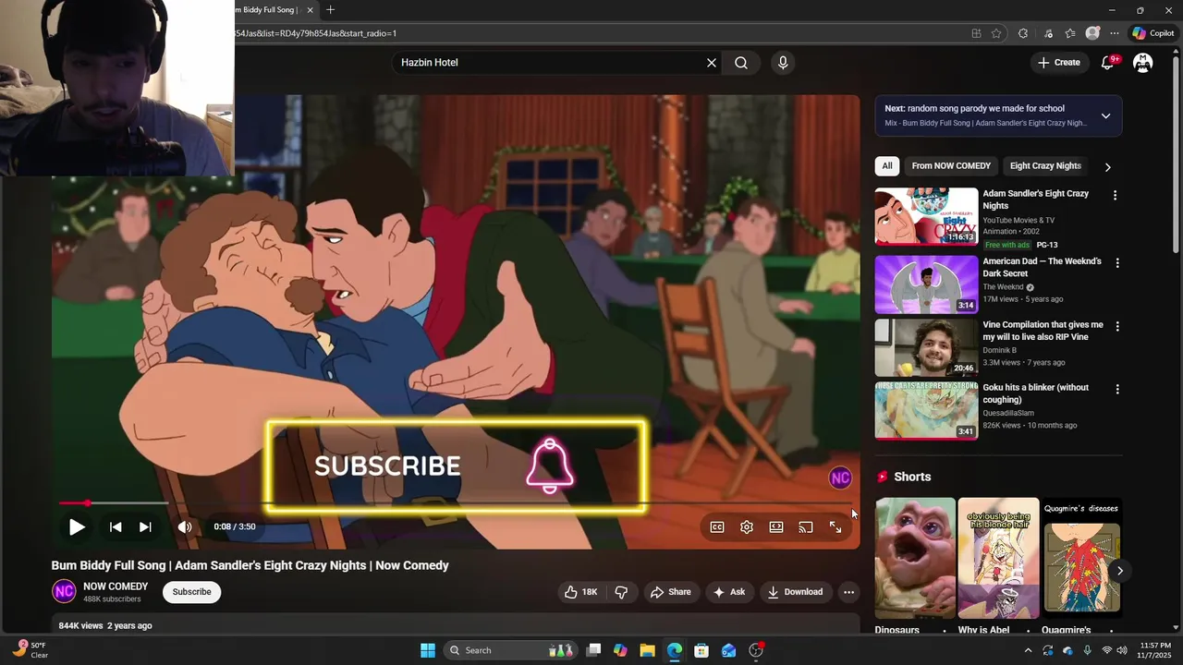Open American Dad Weeknd's Dark Secret video
The height and width of the screenshot is (665, 1183).
pyautogui.click(x=926, y=284)
